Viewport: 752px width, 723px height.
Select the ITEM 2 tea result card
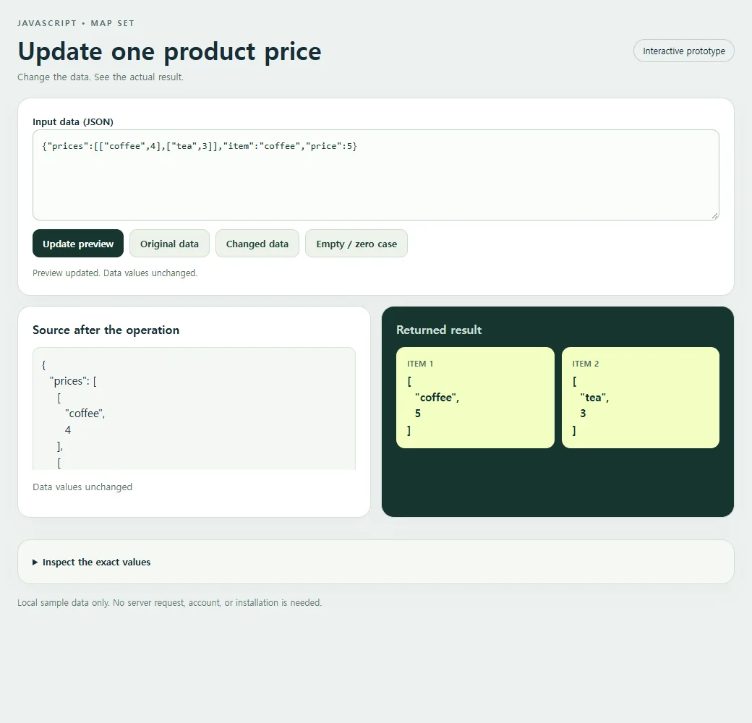640,398
